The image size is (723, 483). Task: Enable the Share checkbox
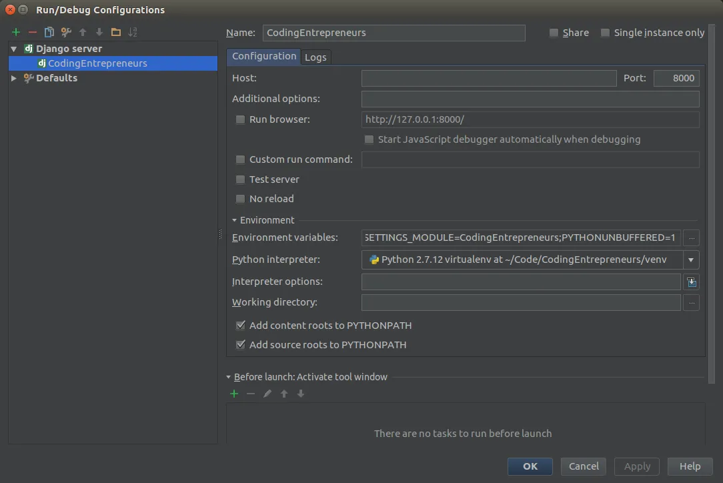coord(554,33)
